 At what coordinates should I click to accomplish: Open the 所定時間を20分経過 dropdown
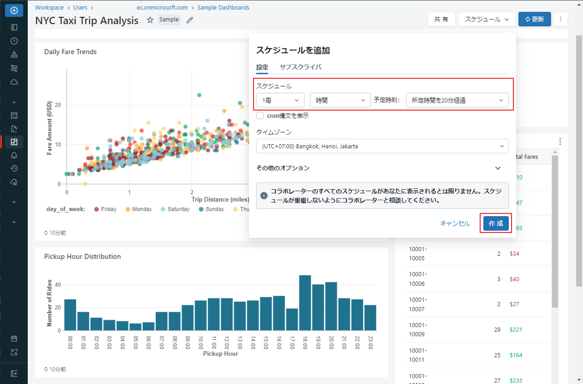tap(456, 100)
